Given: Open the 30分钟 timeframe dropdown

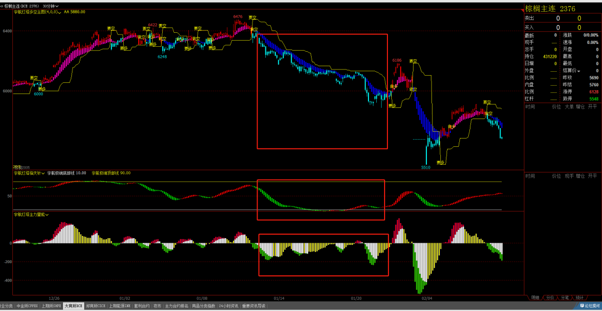Looking at the screenshot, I should point(50,7).
